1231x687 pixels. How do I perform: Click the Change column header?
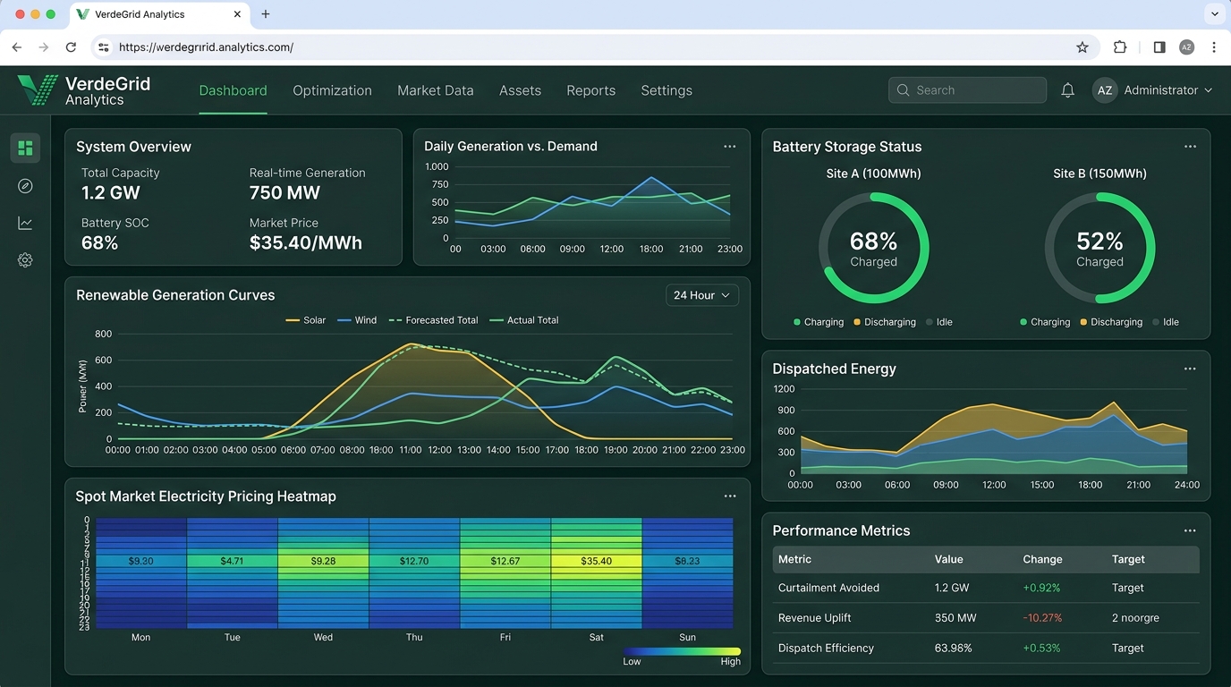pyautogui.click(x=1042, y=559)
